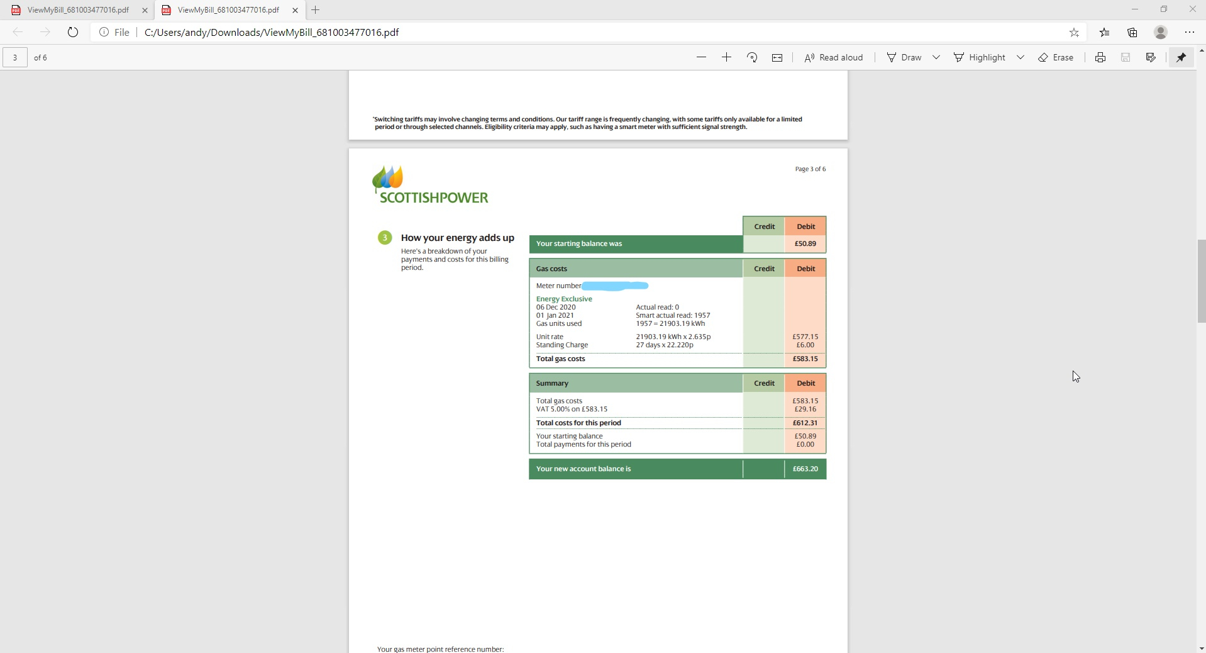Click the page number input box
The width and height of the screenshot is (1206, 653).
(15, 57)
